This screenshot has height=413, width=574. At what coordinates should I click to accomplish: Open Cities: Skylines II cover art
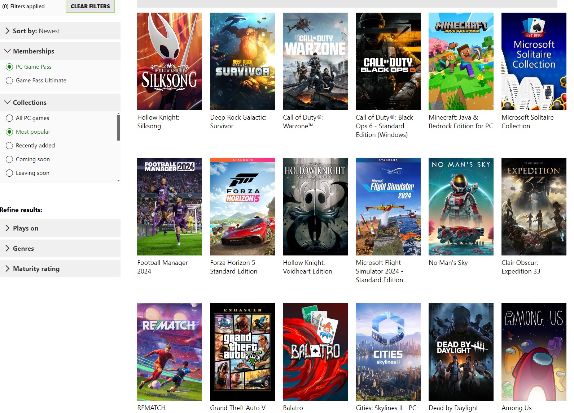[x=388, y=352]
